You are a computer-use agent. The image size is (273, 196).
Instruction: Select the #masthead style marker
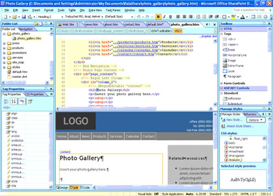coord(227,151)
